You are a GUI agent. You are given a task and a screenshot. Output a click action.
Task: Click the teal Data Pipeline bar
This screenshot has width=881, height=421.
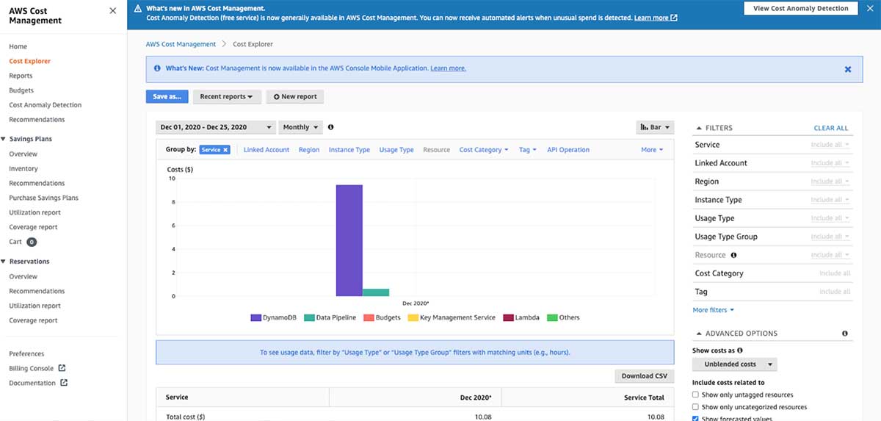pos(376,292)
